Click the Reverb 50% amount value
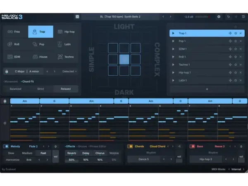Screen dimensions: 248x186 tap(72, 160)
